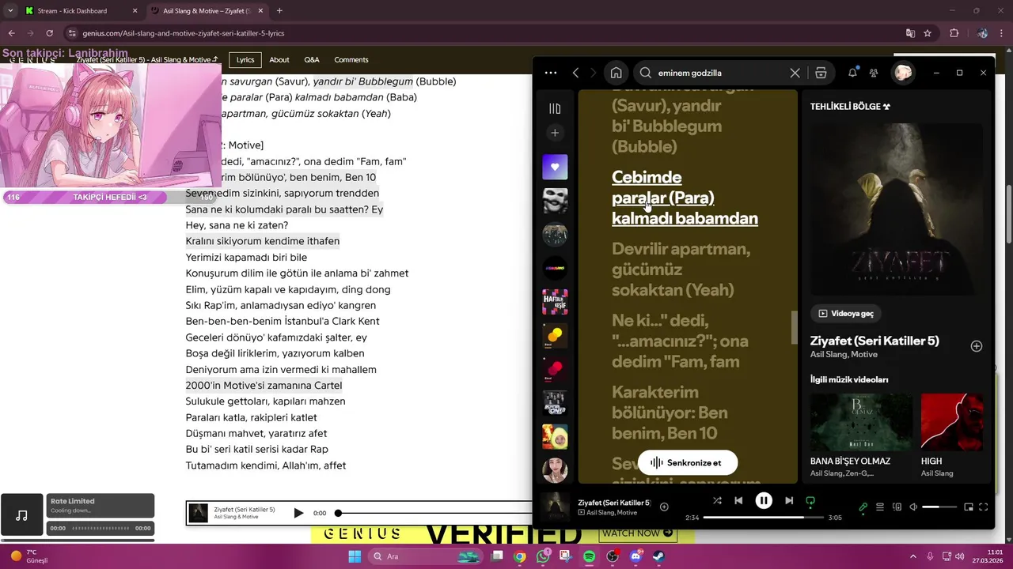Open Discord from Windows taskbar
This screenshot has width=1013, height=569.
pos(636,556)
